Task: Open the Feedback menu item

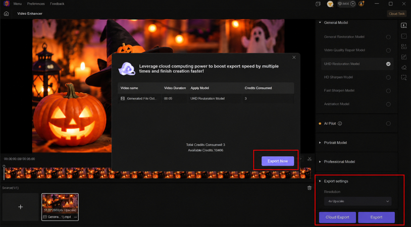Action: coord(57,4)
